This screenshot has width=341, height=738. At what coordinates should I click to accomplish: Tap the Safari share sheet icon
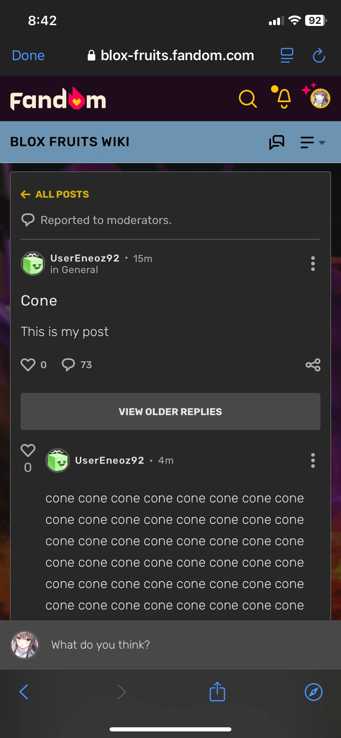[217, 692]
